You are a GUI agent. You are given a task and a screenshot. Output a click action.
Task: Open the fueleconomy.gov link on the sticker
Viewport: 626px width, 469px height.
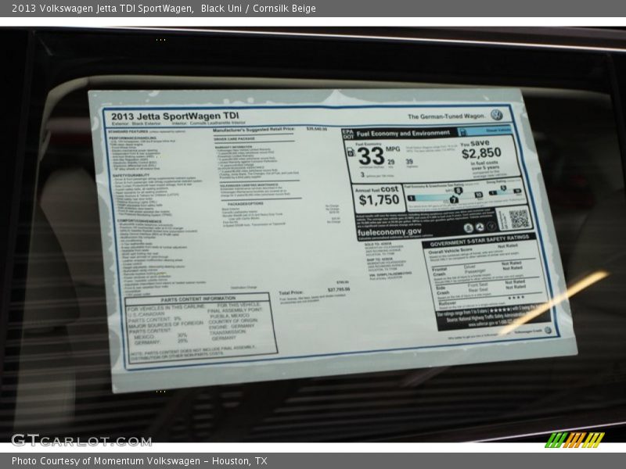coord(389,231)
